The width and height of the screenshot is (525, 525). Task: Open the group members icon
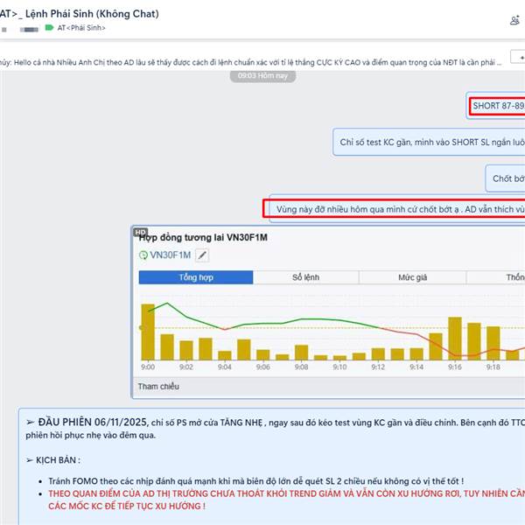pos(514,20)
